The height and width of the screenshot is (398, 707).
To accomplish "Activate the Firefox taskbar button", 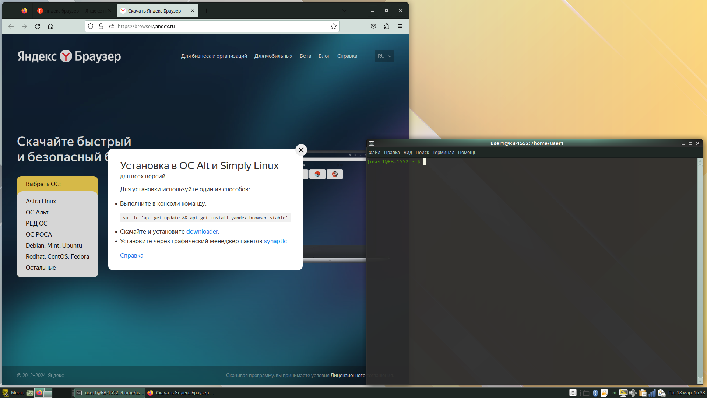I will (x=180, y=392).
